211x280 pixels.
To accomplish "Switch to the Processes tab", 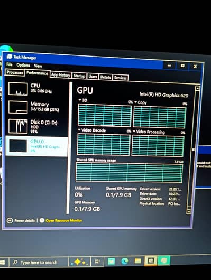I will [x=15, y=73].
